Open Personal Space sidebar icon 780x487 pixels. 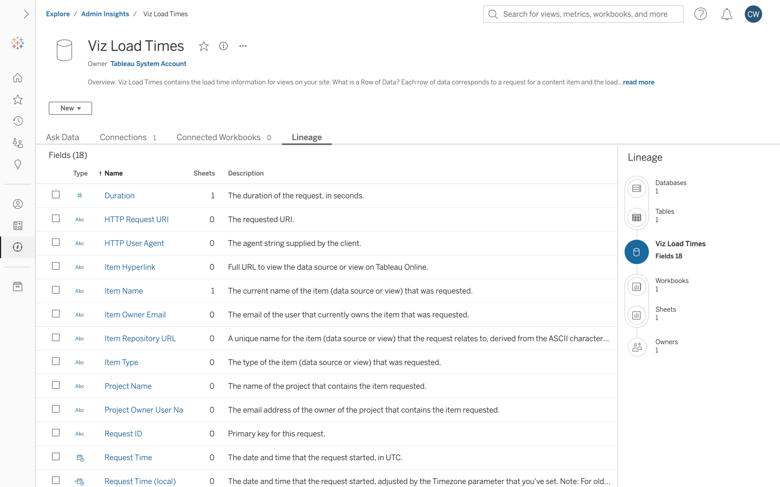coord(18,204)
